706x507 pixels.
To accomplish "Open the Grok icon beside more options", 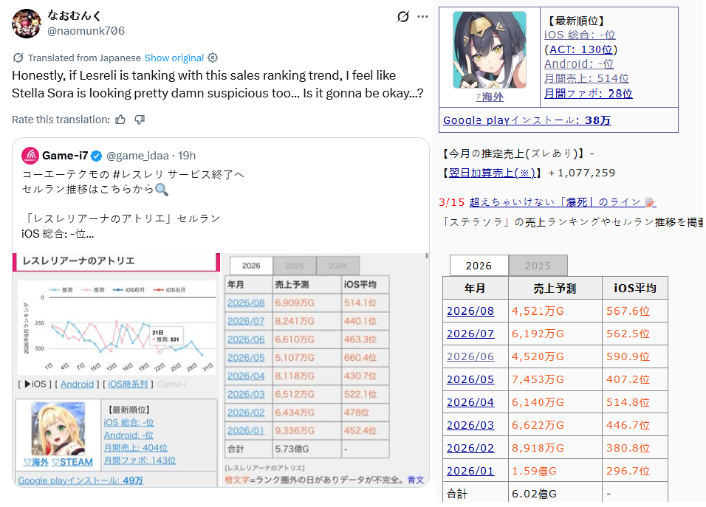I will click(403, 17).
